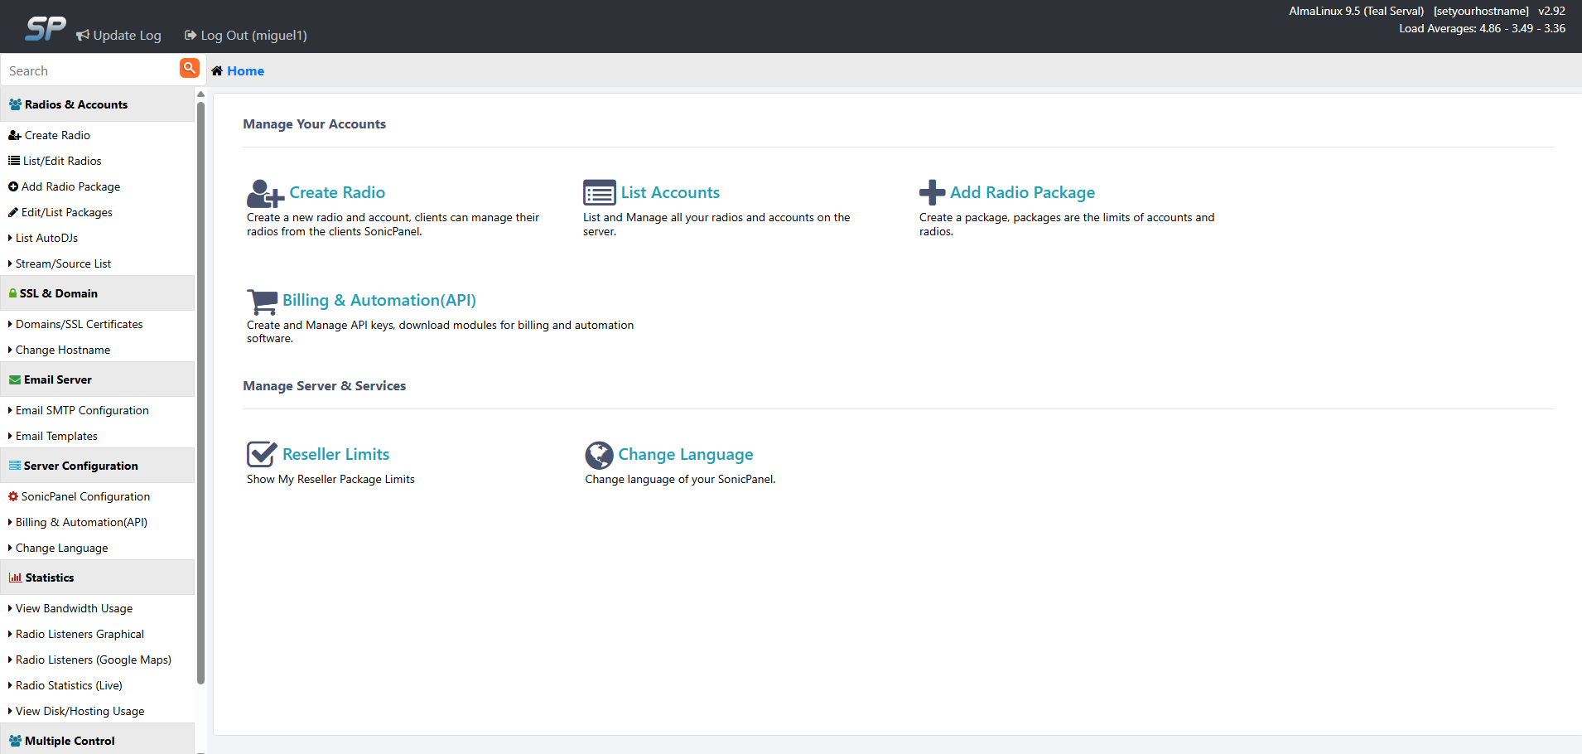Click the sidebar scrollbar up arrow
Image resolution: width=1582 pixels, height=754 pixels.
coord(200,94)
